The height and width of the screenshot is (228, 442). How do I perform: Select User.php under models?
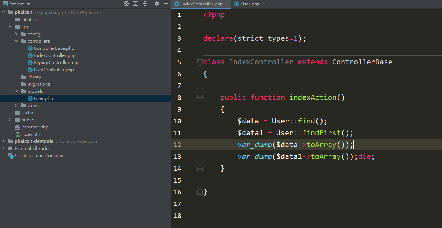(43, 98)
